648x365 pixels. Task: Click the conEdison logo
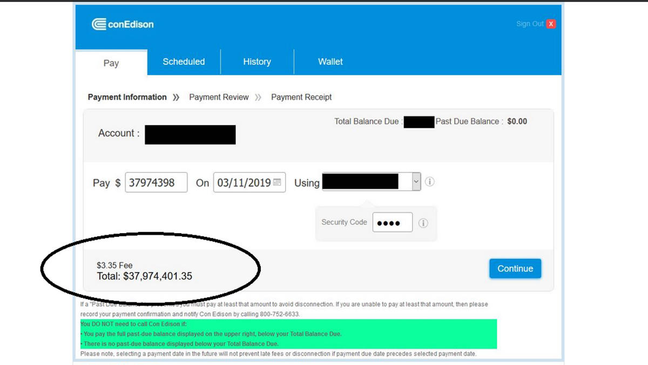pyautogui.click(x=123, y=24)
